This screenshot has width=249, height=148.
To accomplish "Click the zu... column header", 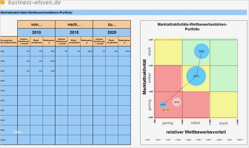I will point(112,25).
